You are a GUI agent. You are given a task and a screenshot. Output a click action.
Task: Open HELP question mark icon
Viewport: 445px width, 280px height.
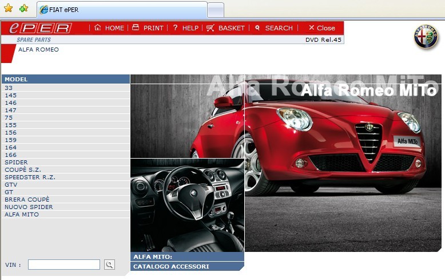click(175, 27)
